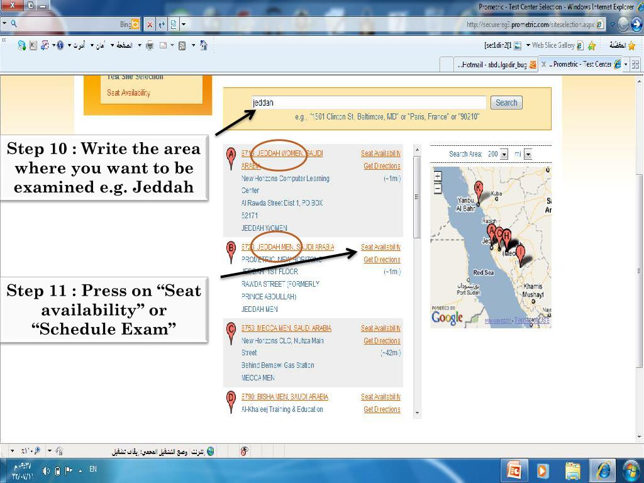Click the RSS feeds icon in the toolbar

click(x=182, y=45)
